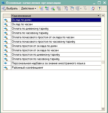Image resolution: width=108 pixels, height=113 pixels.
Task: Select Оплата почасового простоя по часовому тарифу
Action: pos(56,42)
